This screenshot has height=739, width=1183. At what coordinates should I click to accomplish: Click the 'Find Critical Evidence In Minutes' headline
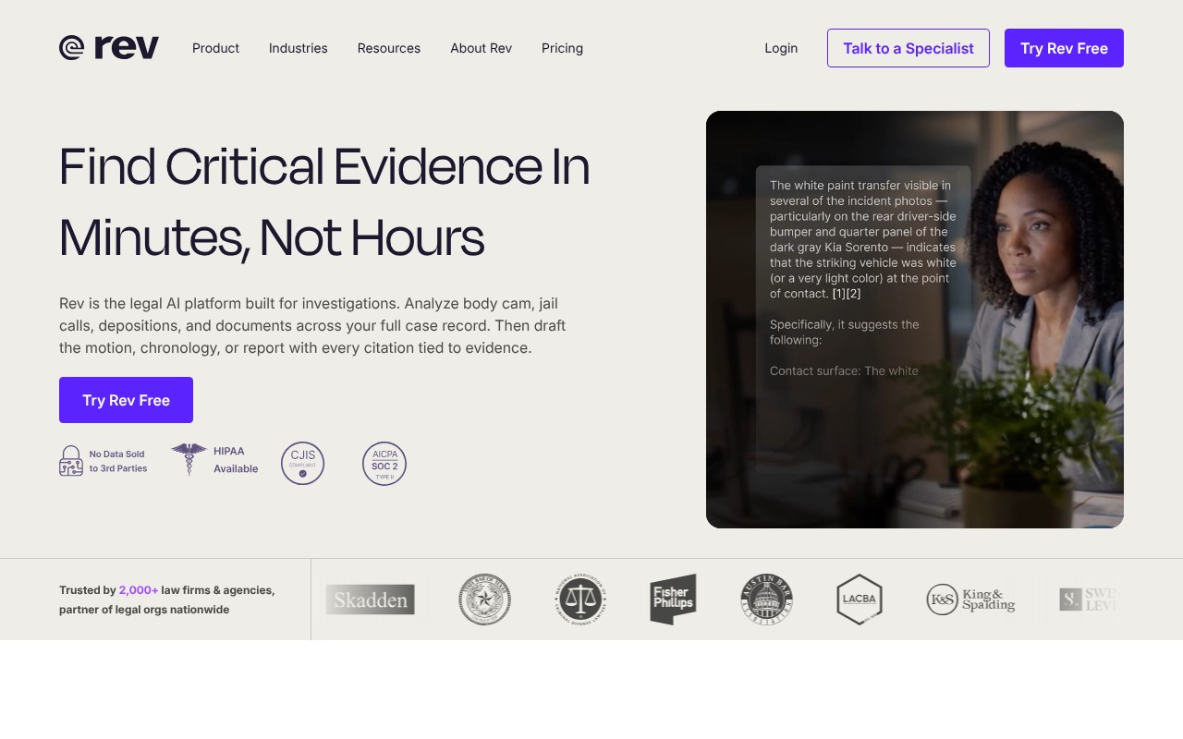[x=324, y=202]
